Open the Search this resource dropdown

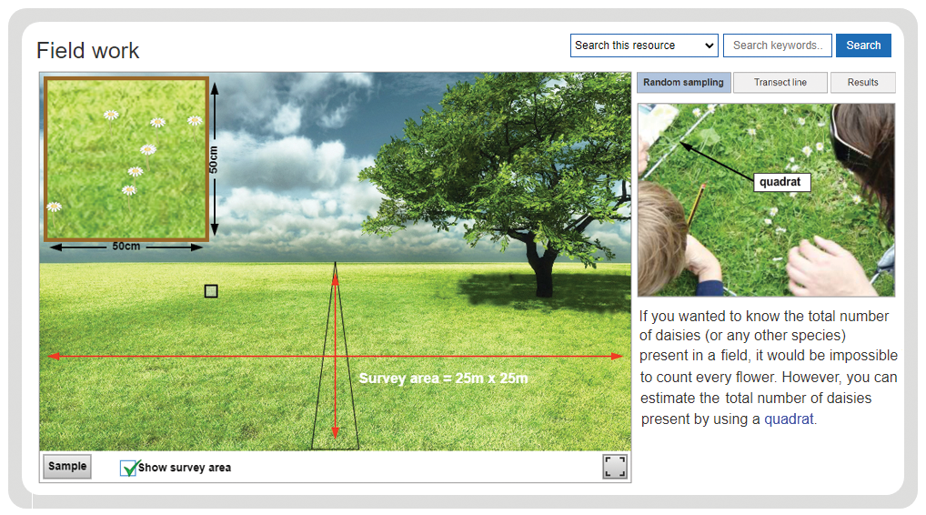click(x=644, y=45)
